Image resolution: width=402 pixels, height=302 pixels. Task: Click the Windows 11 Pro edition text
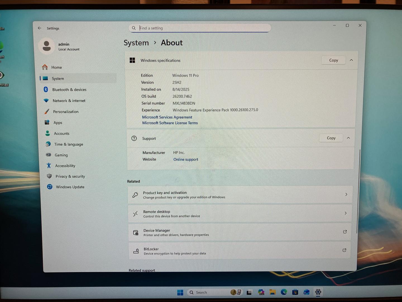click(185, 75)
